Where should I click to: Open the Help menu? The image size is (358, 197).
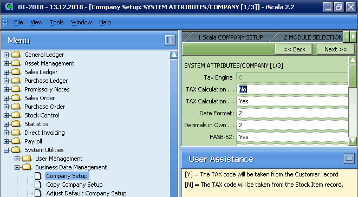click(x=105, y=22)
